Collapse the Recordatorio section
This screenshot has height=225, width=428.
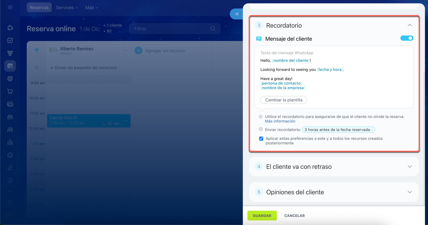click(x=410, y=25)
